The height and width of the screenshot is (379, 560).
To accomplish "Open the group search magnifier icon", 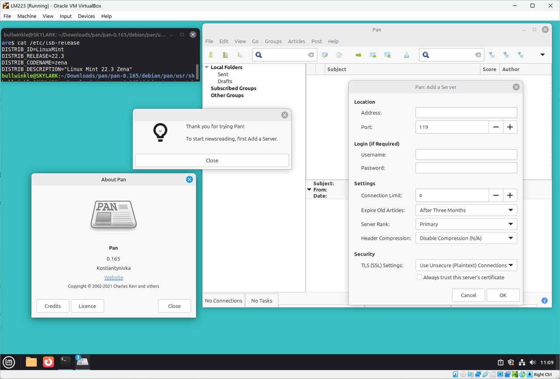I will point(259,55).
